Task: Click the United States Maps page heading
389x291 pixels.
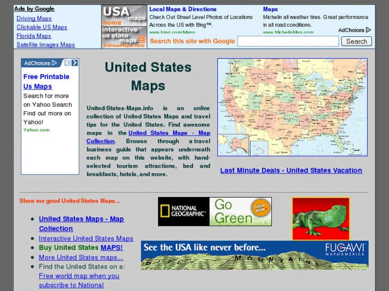Action: tap(148, 76)
